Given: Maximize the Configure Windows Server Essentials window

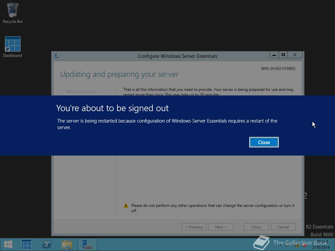Looking at the screenshot, I should click(283, 55).
